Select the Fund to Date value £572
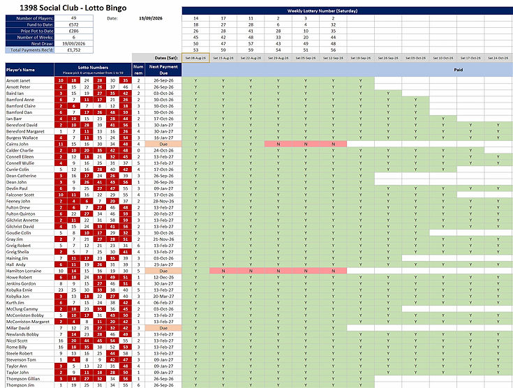 pyautogui.click(x=73, y=24)
